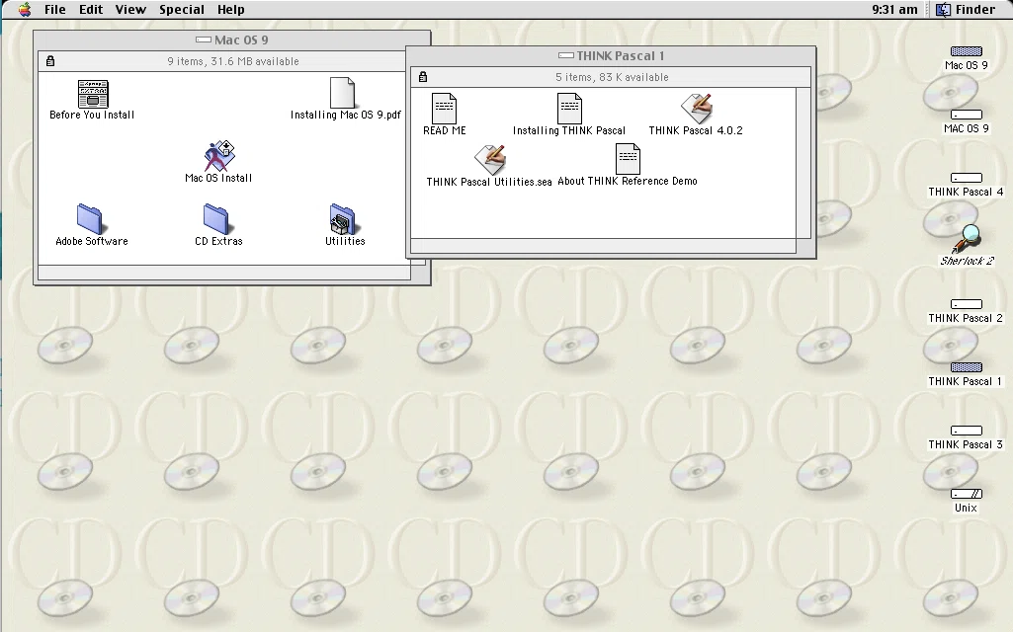Select THINK Pascal Utilities.sea archive icon
This screenshot has width=1013, height=632.
490,159
